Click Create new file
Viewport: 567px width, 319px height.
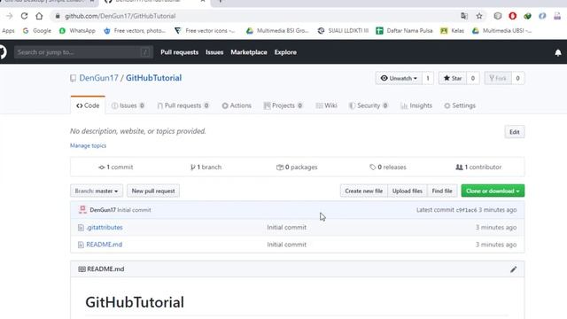pos(364,191)
